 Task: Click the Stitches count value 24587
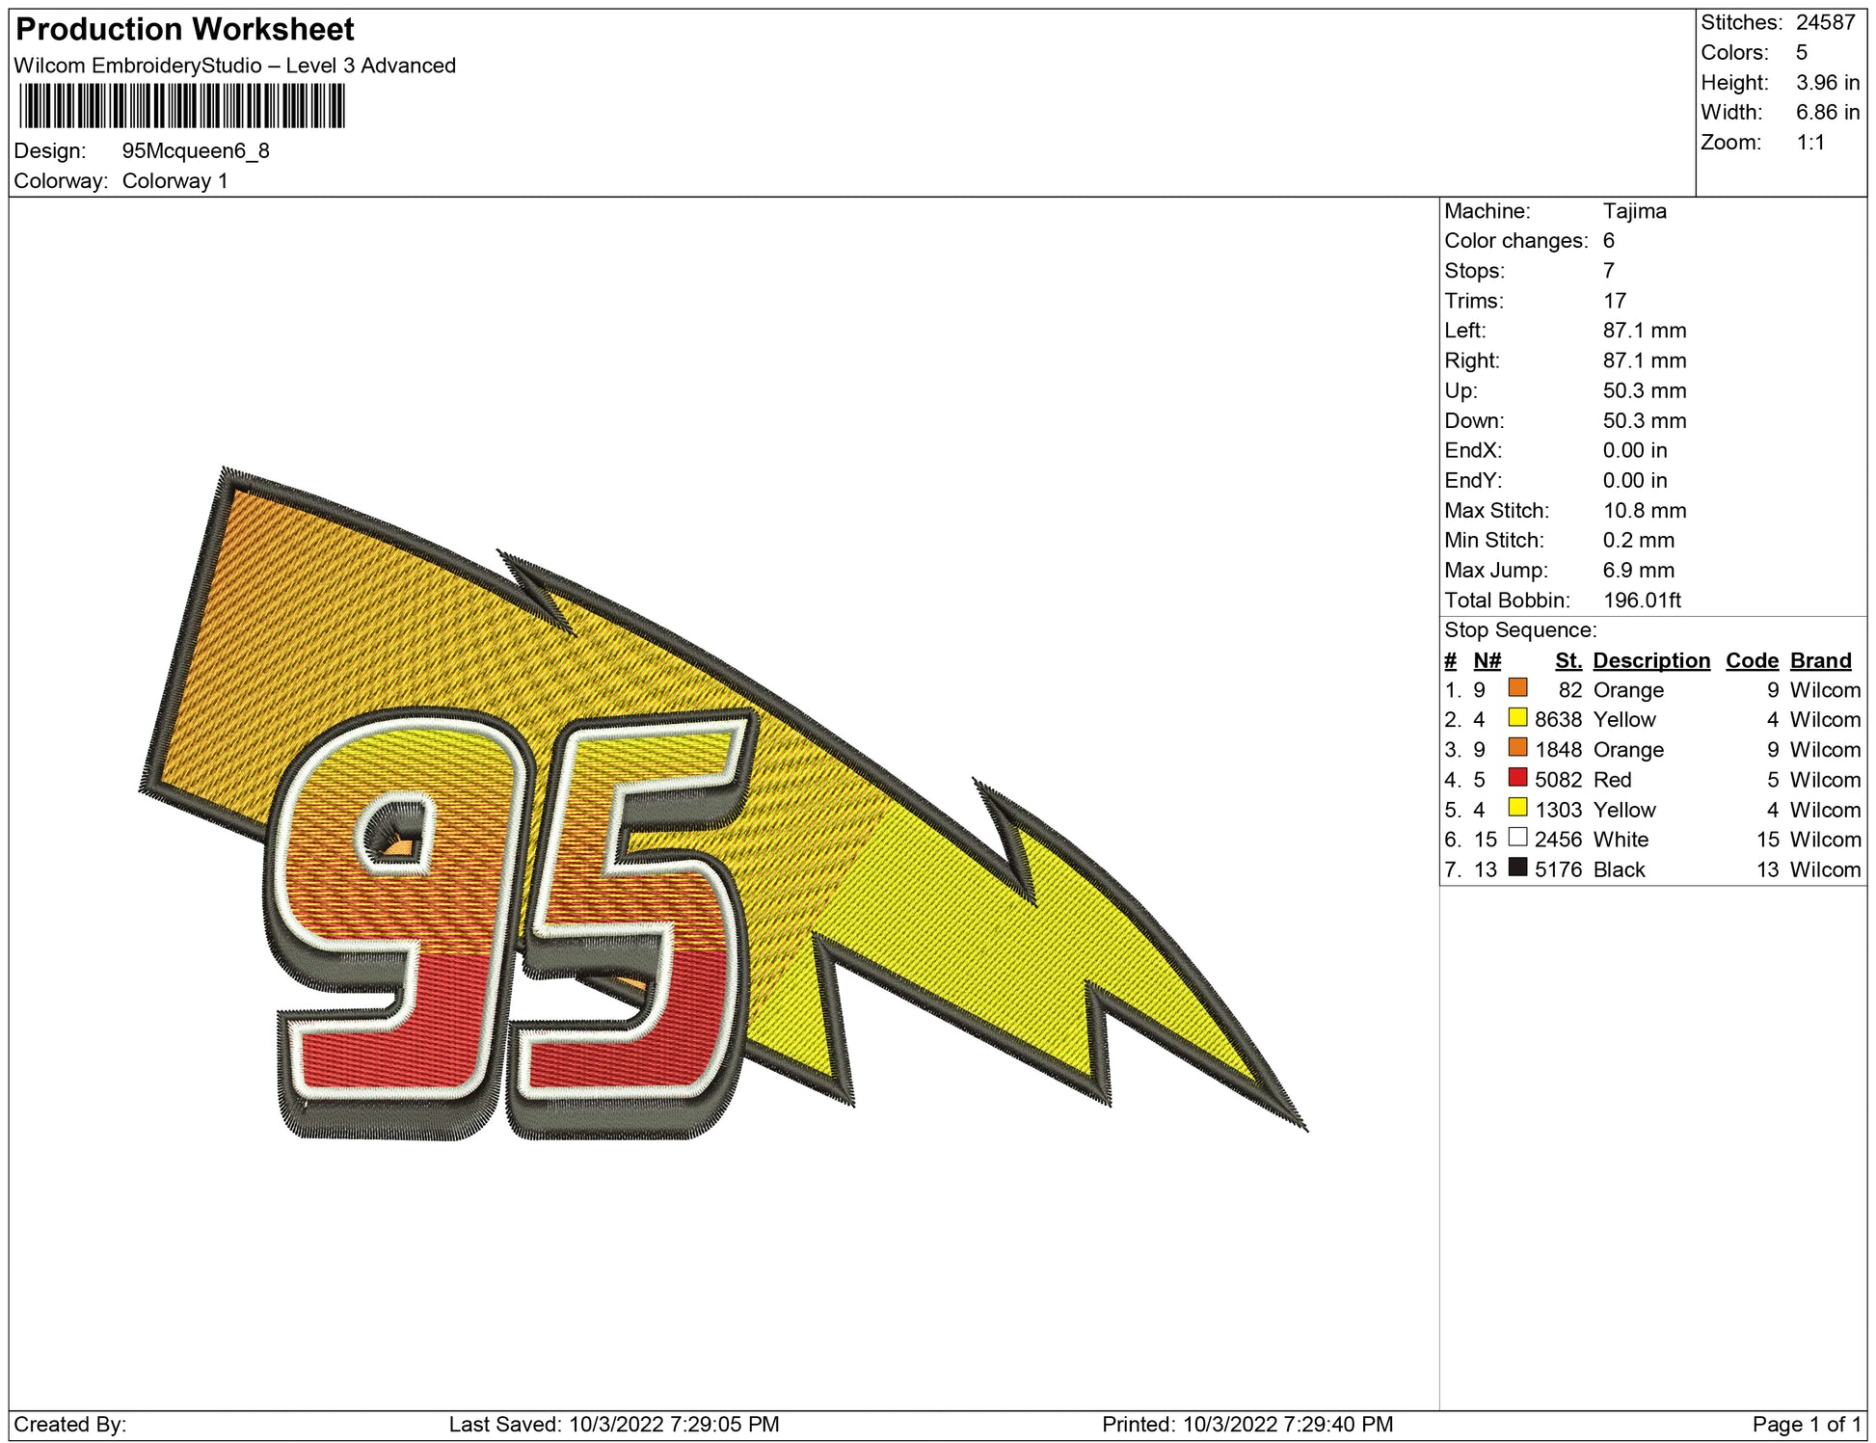pos(1825,22)
